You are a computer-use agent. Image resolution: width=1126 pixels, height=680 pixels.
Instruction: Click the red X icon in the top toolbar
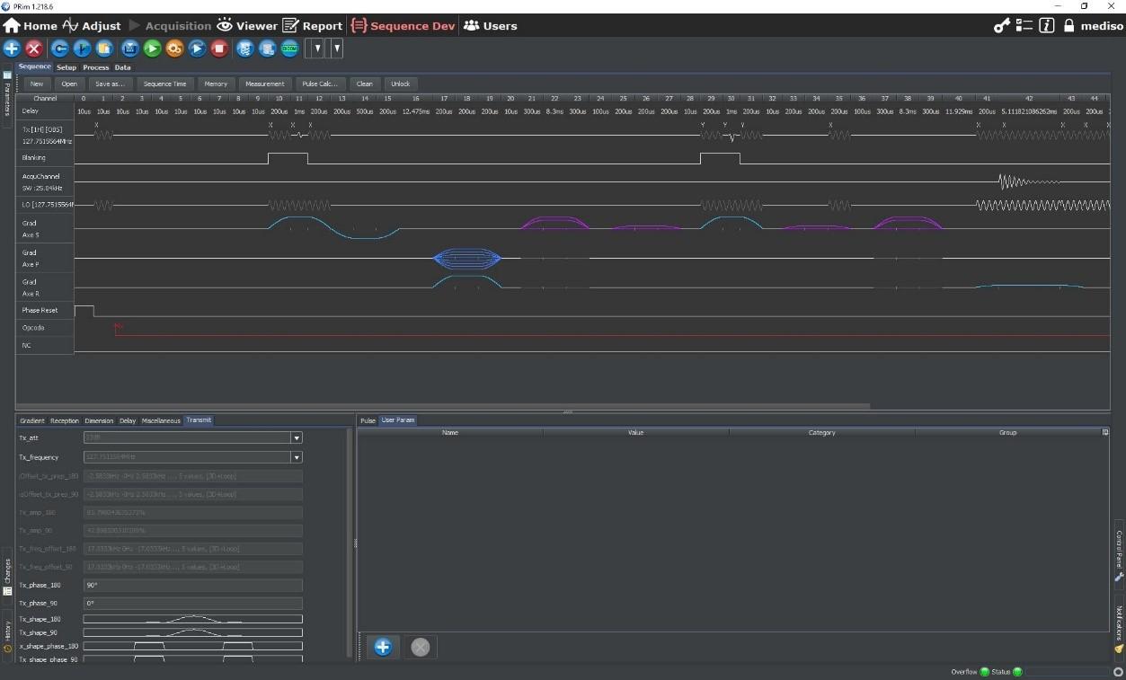pos(34,49)
